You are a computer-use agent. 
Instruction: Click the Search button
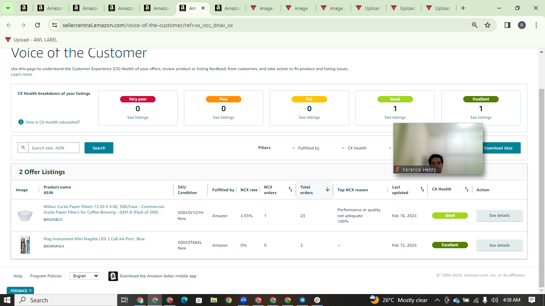coord(99,148)
